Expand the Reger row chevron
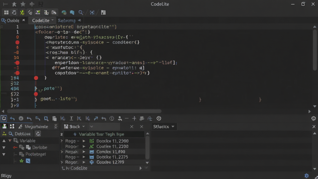 (62, 162)
